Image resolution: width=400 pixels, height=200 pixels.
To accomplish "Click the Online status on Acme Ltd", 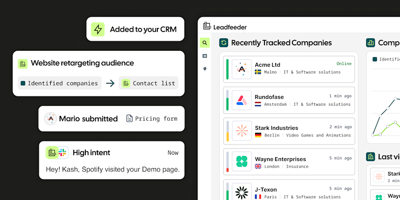I will (x=344, y=64).
